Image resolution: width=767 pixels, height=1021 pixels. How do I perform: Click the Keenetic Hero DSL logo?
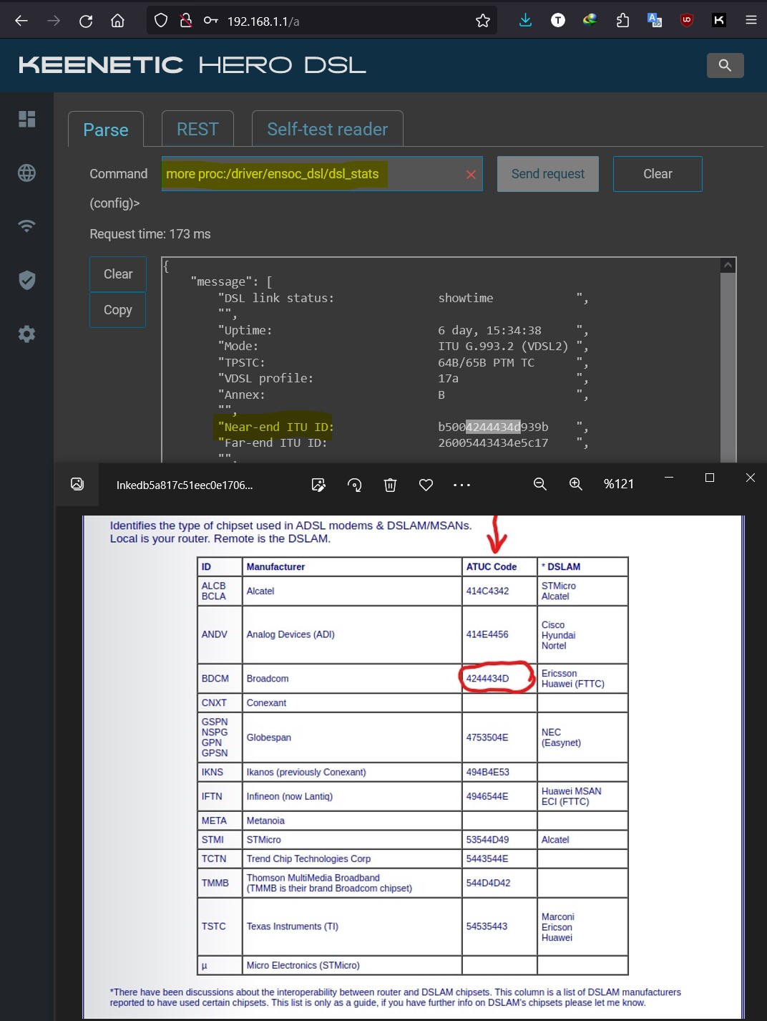click(x=192, y=65)
